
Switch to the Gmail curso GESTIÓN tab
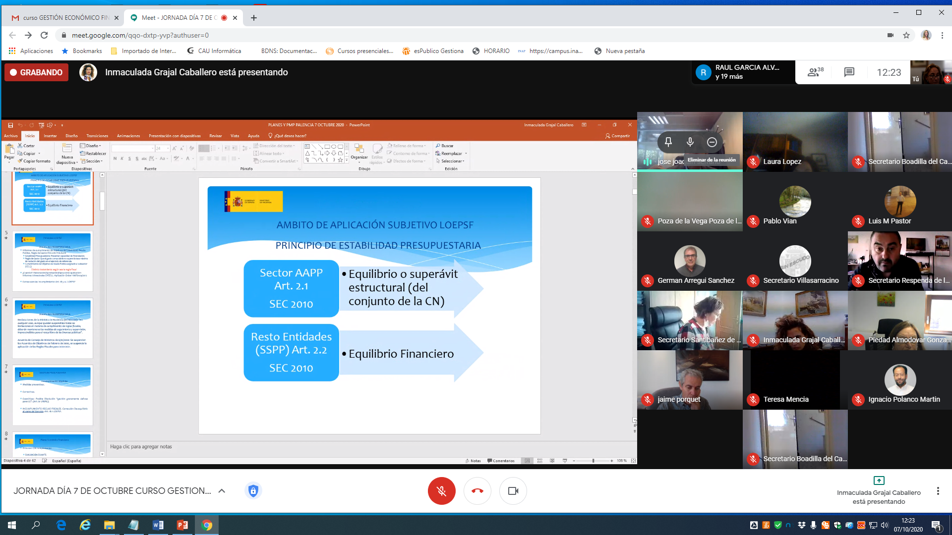[65, 18]
